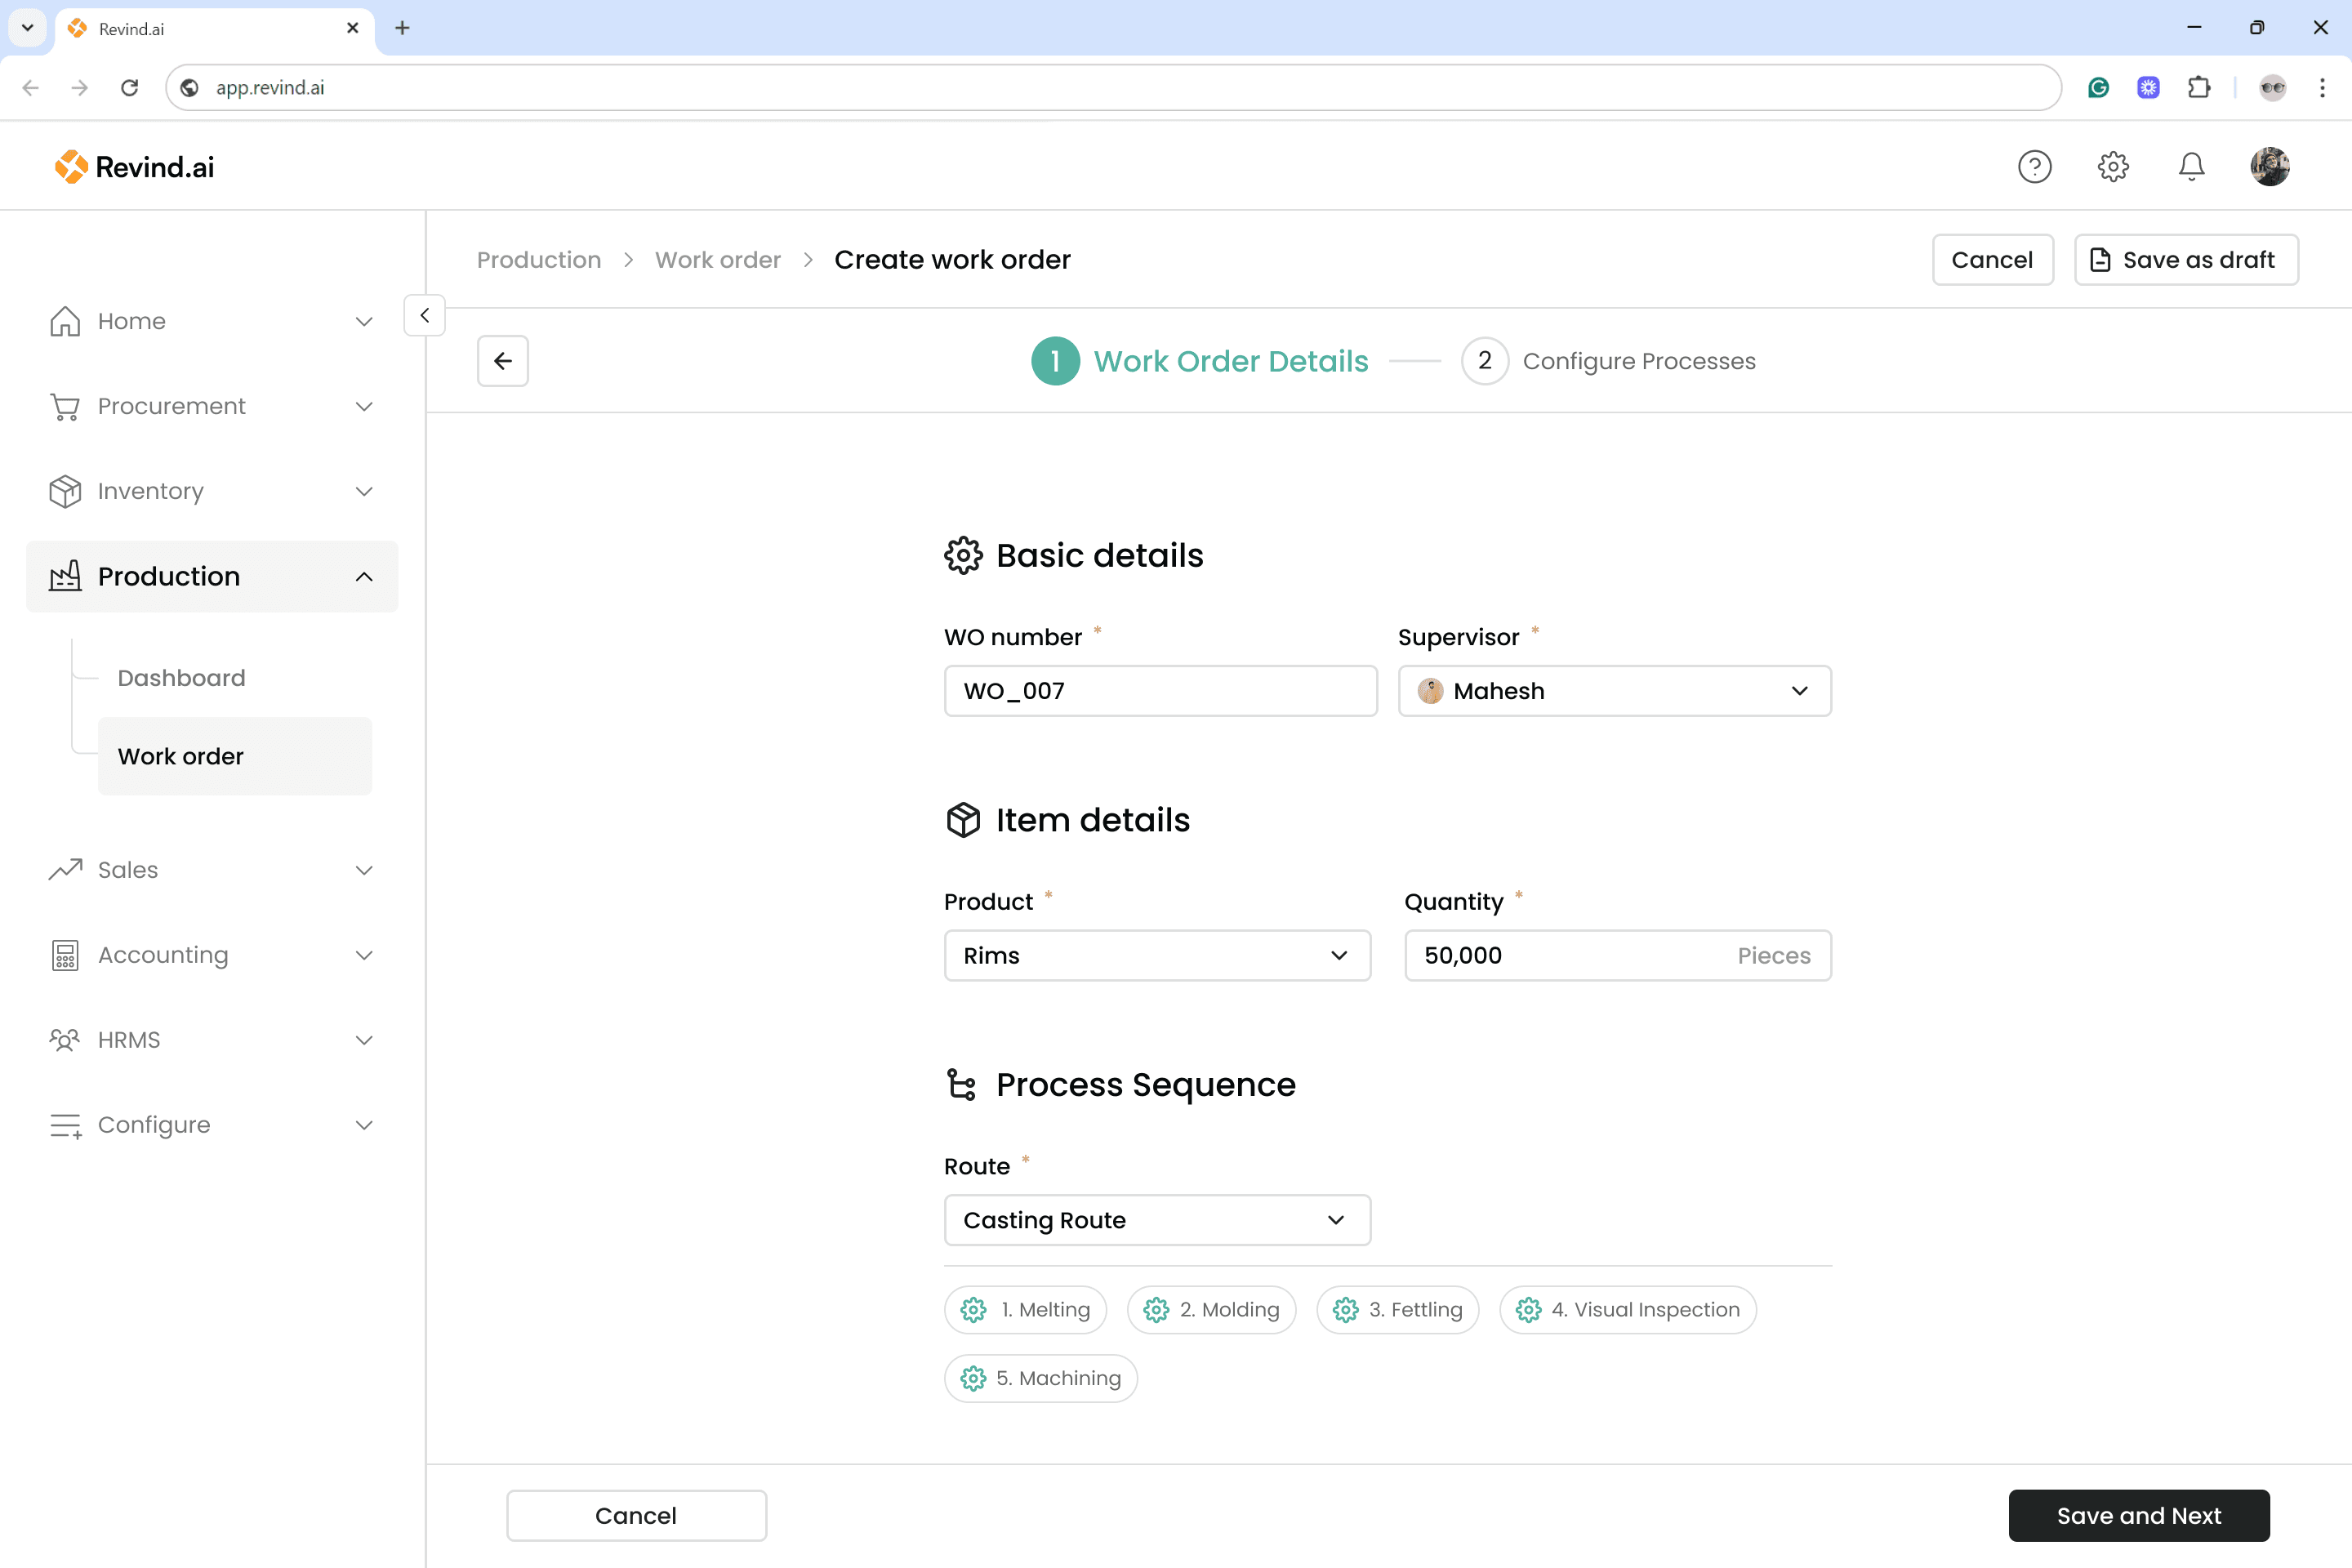
Task: Click Save as draft button
Action: tap(2185, 260)
